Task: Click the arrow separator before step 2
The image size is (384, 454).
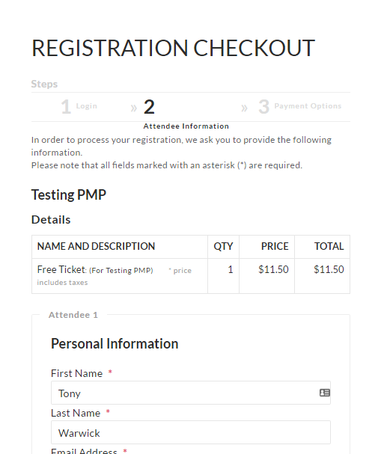Action: coord(133,108)
